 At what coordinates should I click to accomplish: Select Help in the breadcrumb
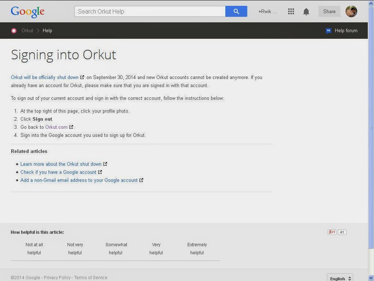pos(47,31)
